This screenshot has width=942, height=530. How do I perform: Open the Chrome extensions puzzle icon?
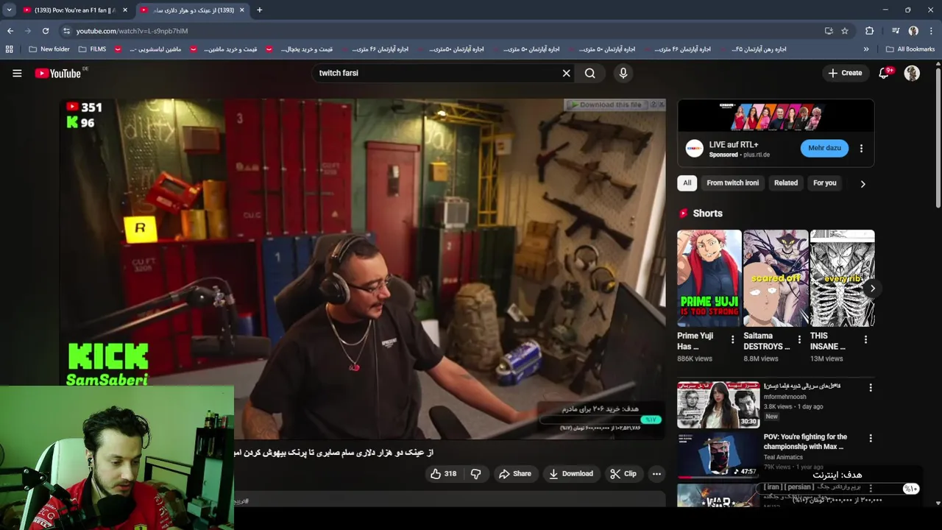click(x=870, y=31)
